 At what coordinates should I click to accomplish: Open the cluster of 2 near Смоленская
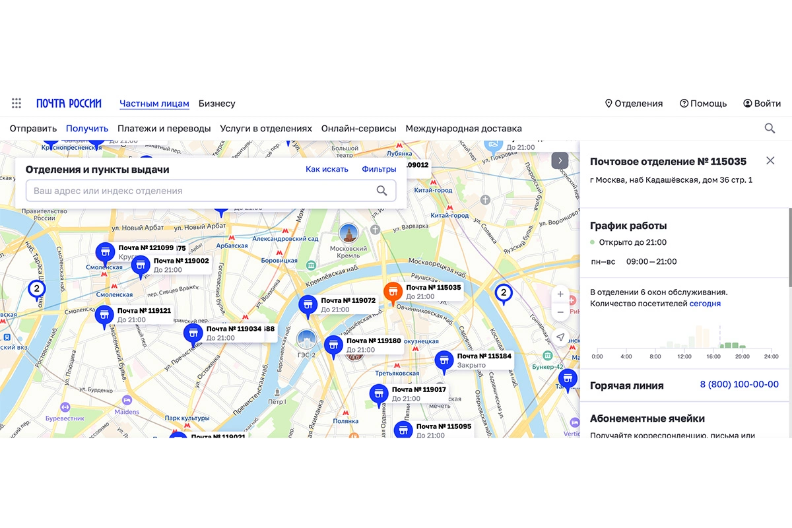(x=37, y=289)
